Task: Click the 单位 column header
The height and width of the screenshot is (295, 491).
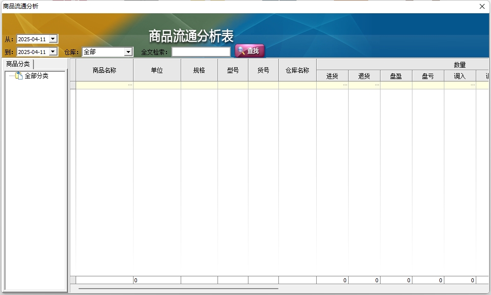Action: [157, 70]
